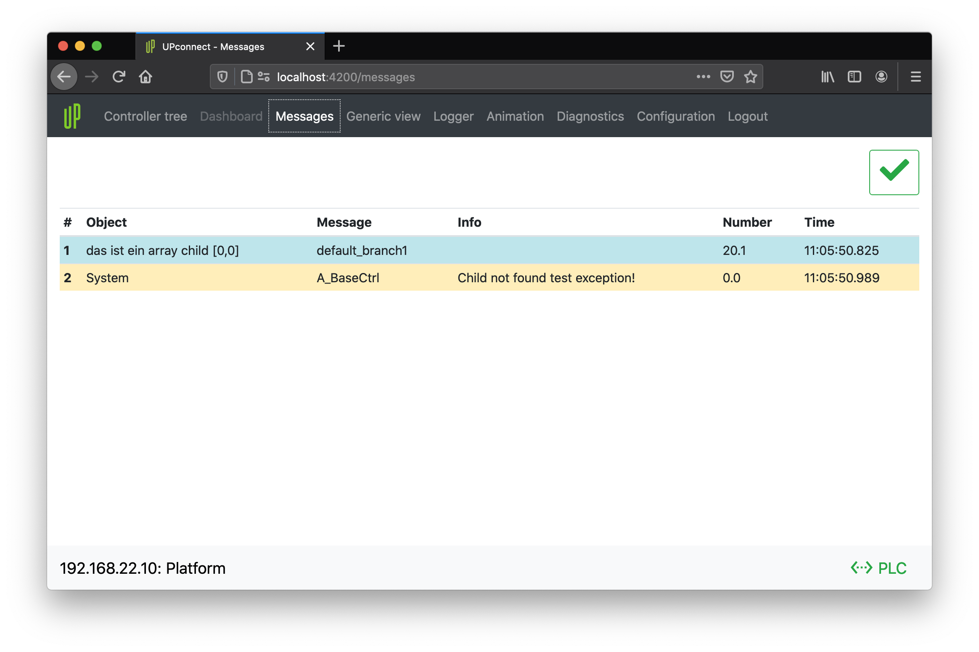Open the Configuration page link
979x652 pixels.
click(x=675, y=116)
